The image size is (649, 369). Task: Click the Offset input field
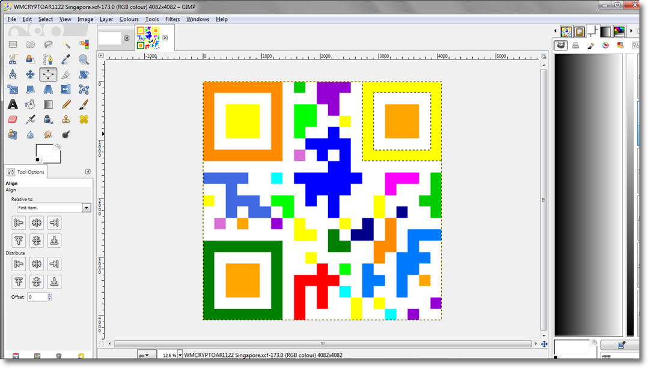point(37,296)
